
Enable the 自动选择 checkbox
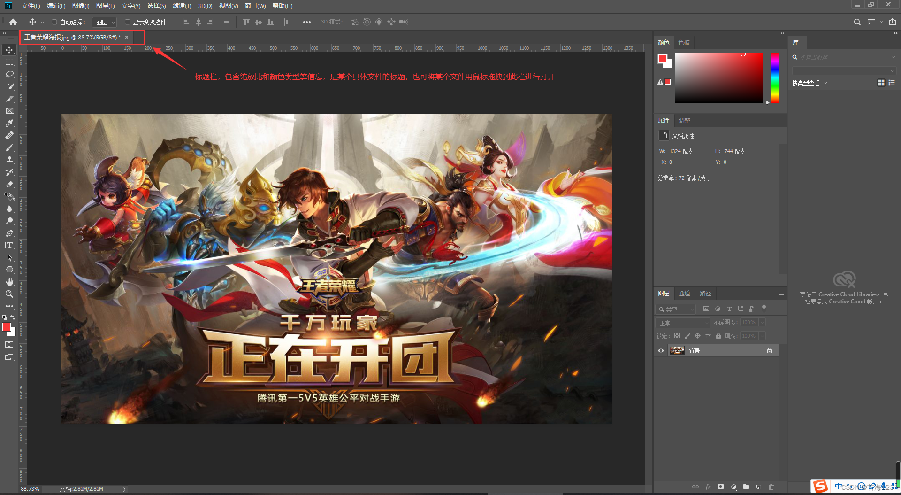coord(54,22)
